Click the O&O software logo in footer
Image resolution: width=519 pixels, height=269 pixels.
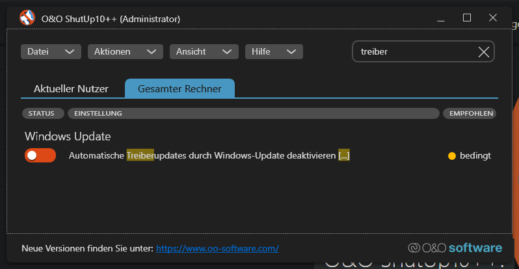point(455,248)
